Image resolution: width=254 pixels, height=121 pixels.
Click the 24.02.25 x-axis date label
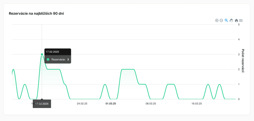(82, 103)
